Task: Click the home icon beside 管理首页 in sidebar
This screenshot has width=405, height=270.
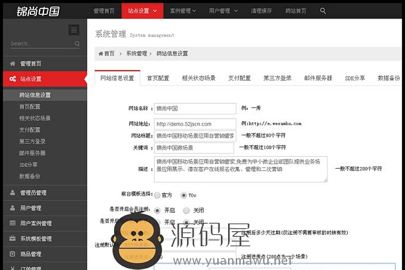Action: coord(13,63)
